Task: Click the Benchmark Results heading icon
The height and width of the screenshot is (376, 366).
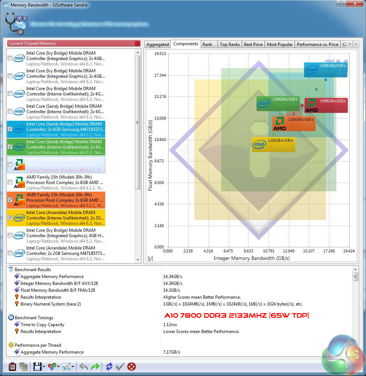Action: tap(11, 269)
